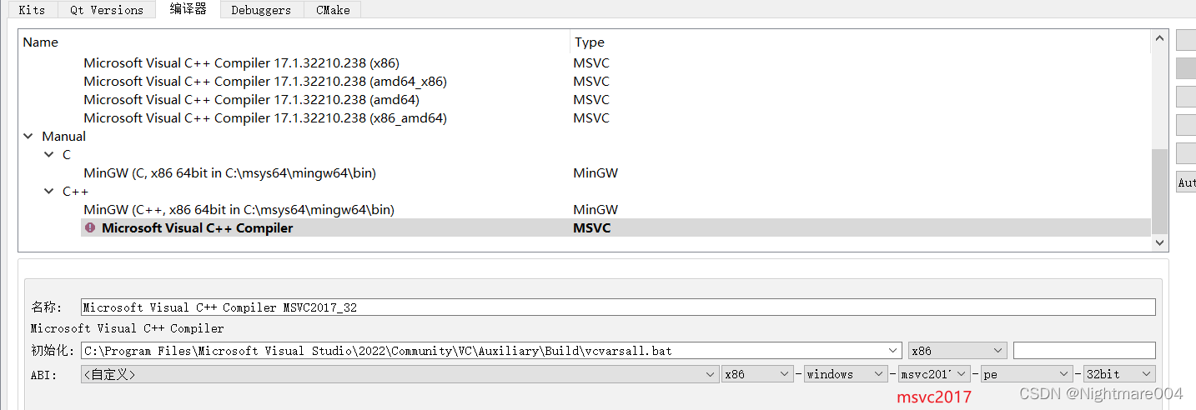Open the ABI msvc2017 flavor dropdown
Viewport: 1196px width, 410px height.
(x=934, y=374)
